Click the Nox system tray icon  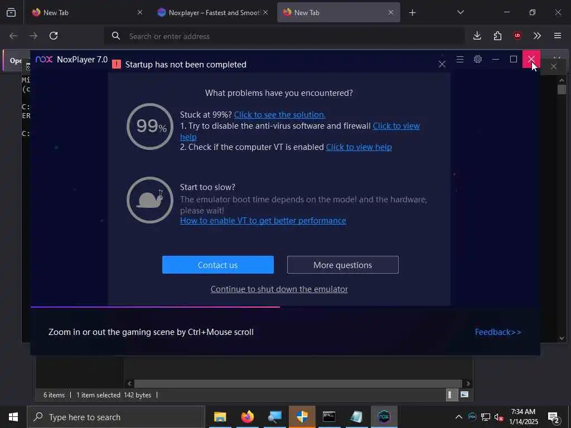point(472,417)
